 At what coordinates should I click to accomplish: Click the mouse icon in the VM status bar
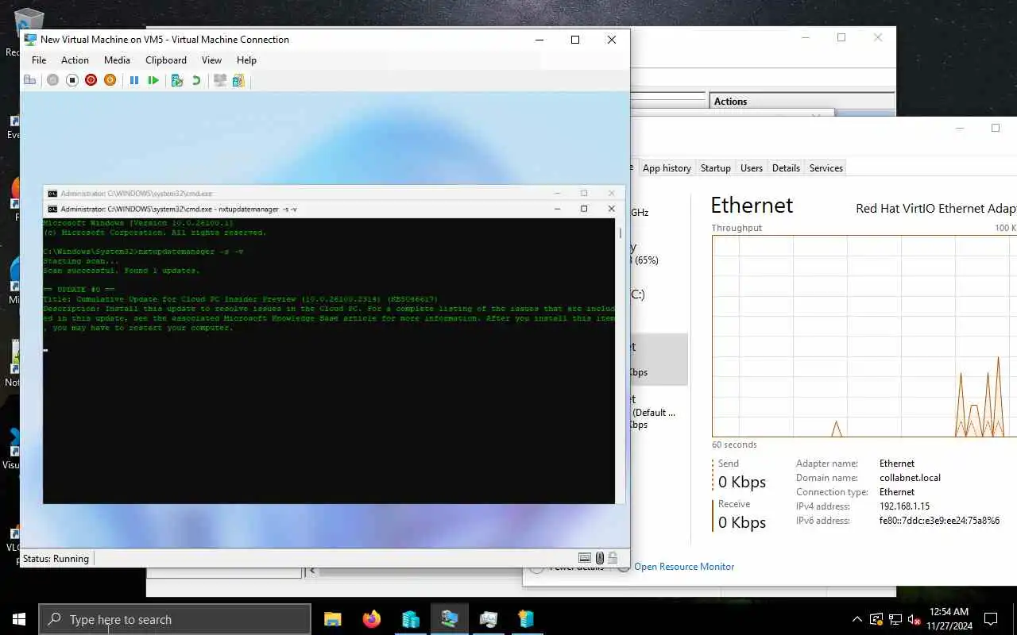(600, 558)
